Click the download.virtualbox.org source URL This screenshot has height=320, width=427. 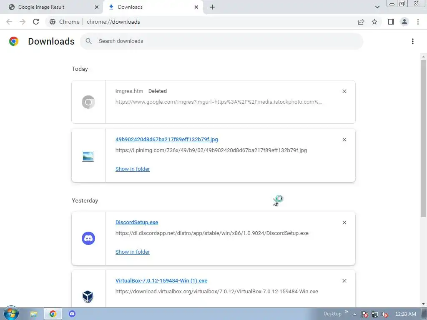click(216, 291)
